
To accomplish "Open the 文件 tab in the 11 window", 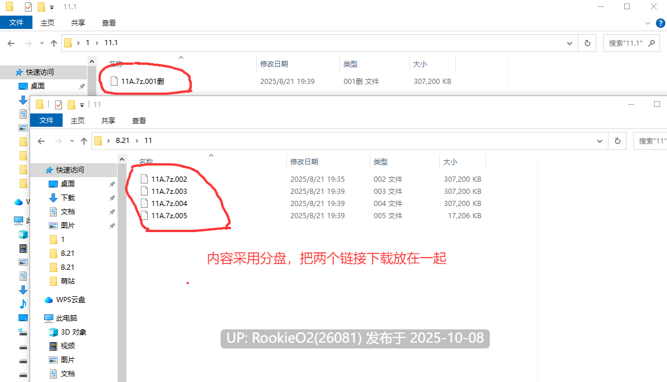I will pyautogui.click(x=46, y=120).
